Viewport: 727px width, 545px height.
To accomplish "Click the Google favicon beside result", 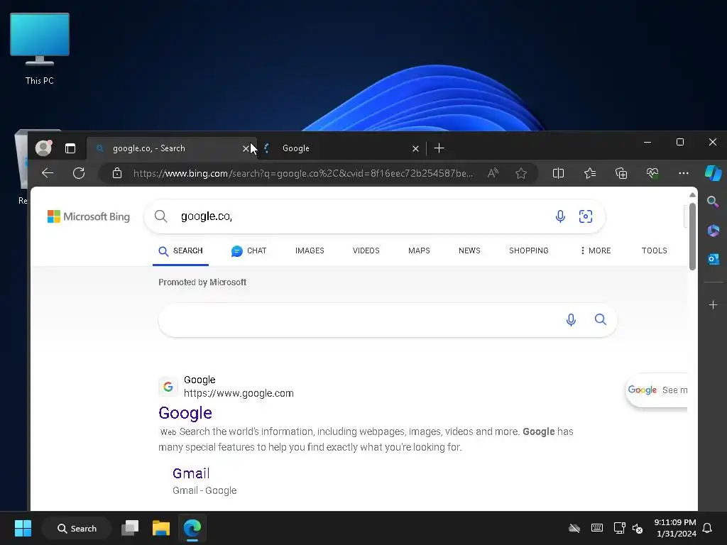I will tap(168, 386).
